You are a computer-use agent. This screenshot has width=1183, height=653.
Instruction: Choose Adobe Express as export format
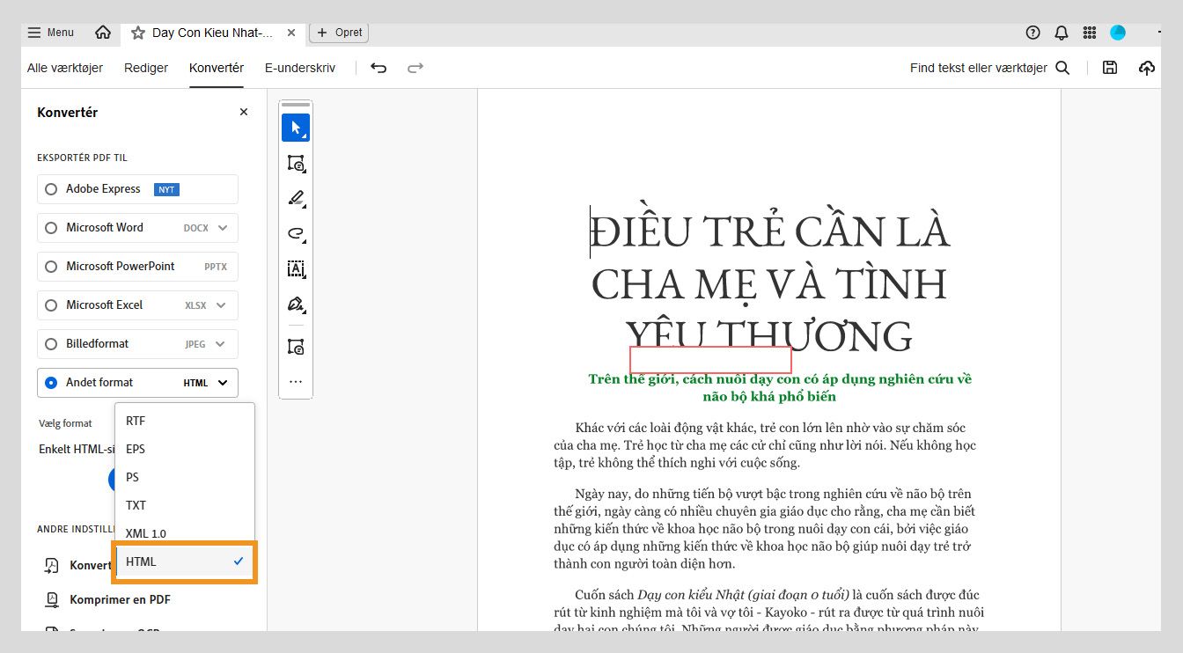coord(50,188)
